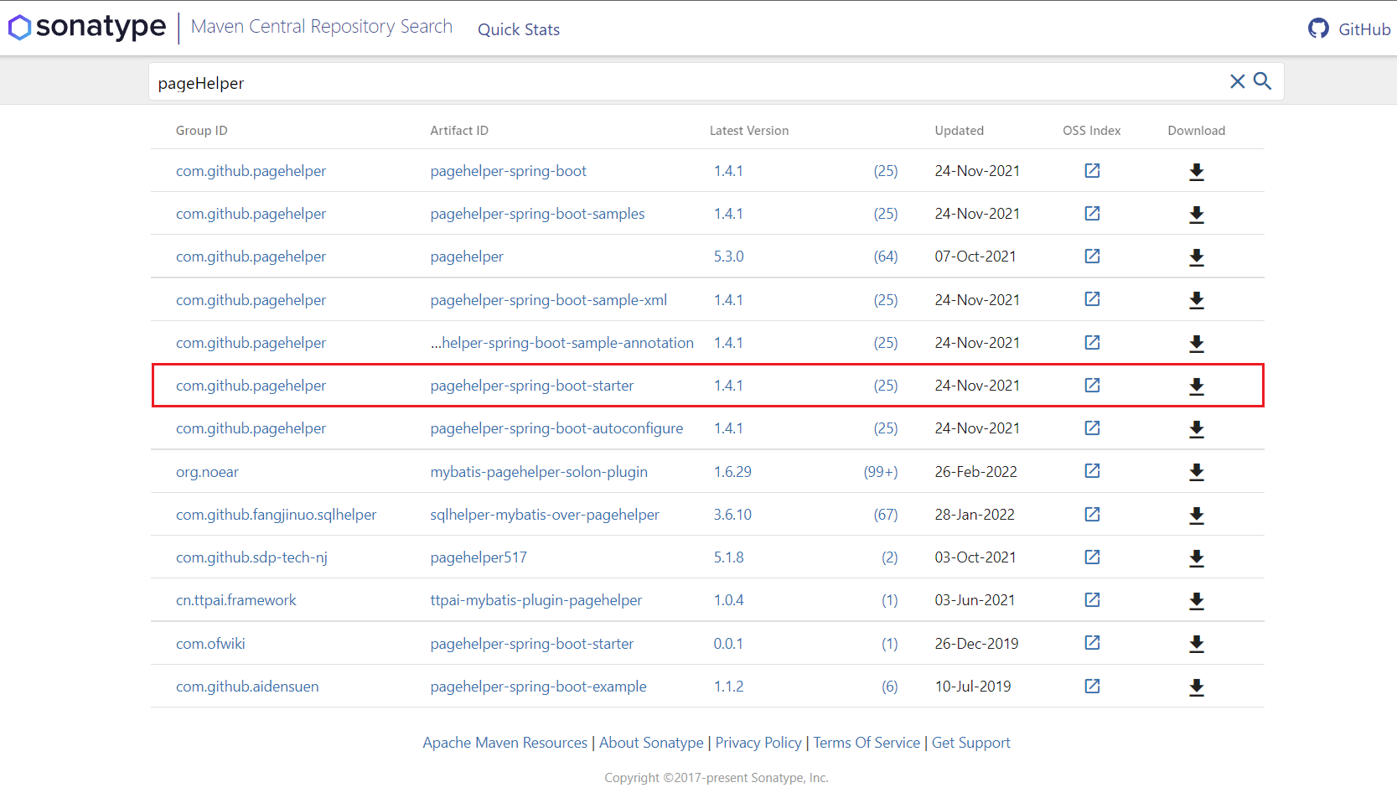Download the pagehelper-spring-boot-example artifact
1397x793 pixels.
point(1196,686)
